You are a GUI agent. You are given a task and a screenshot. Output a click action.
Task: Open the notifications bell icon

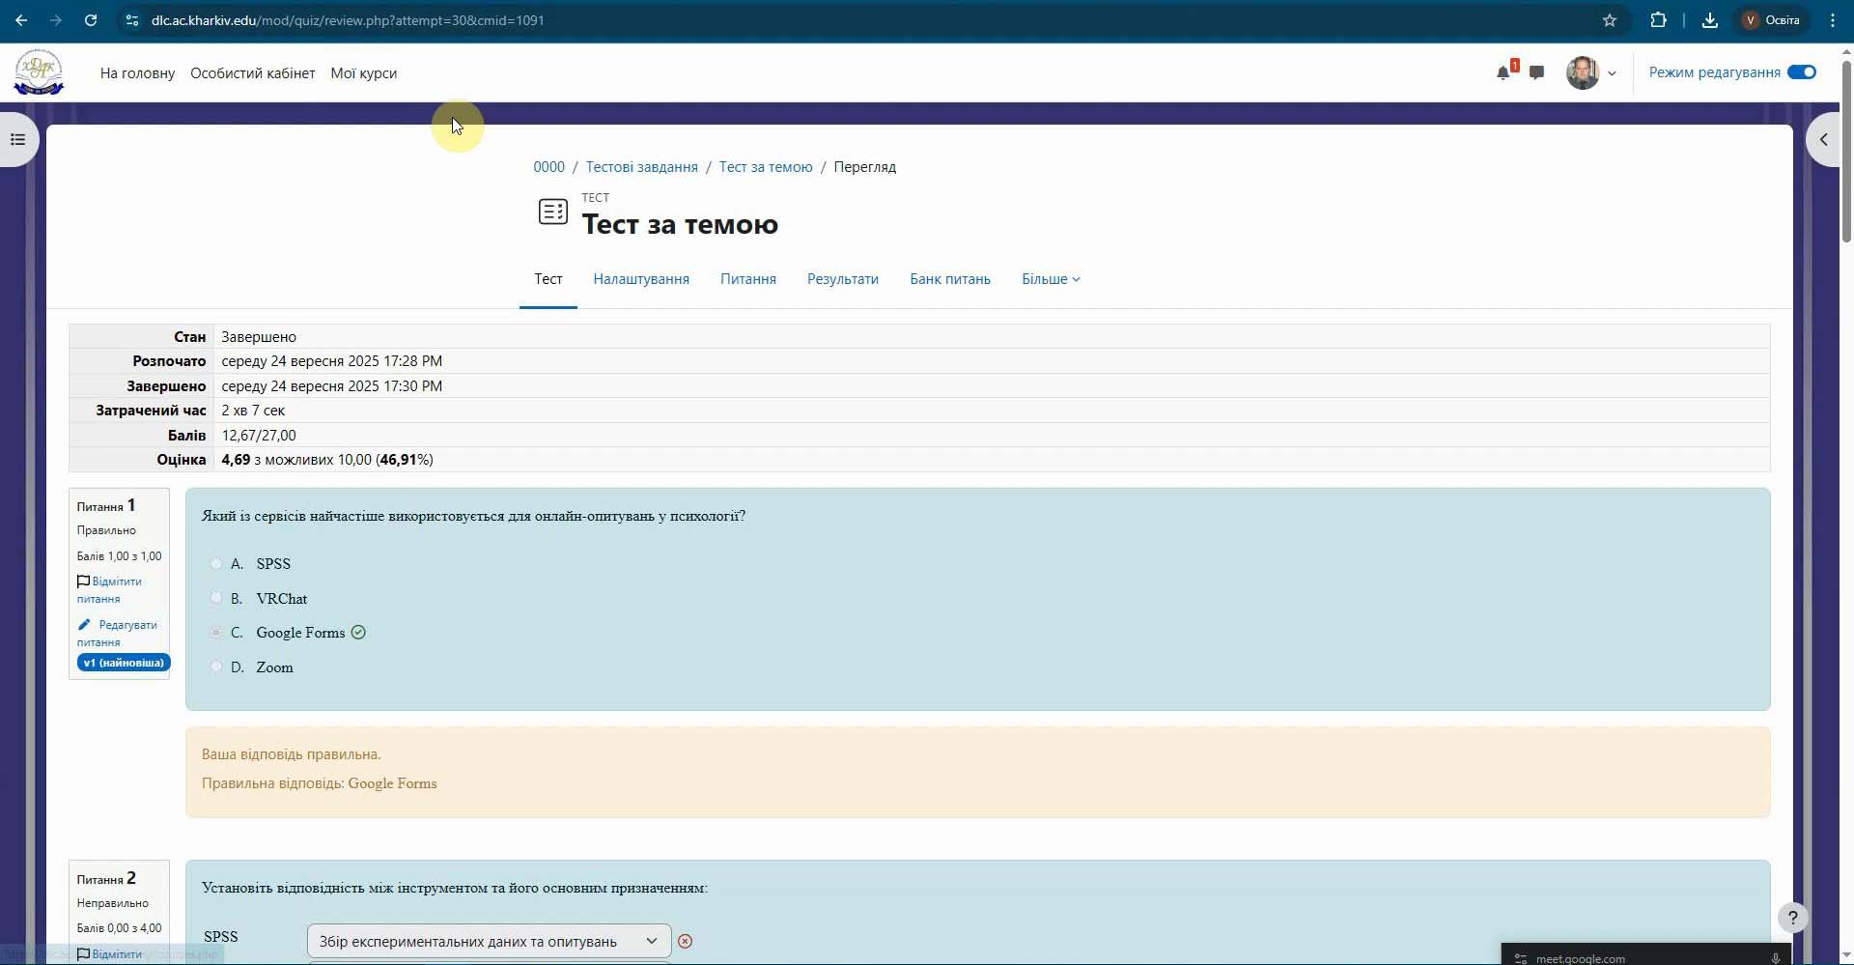point(1503,73)
